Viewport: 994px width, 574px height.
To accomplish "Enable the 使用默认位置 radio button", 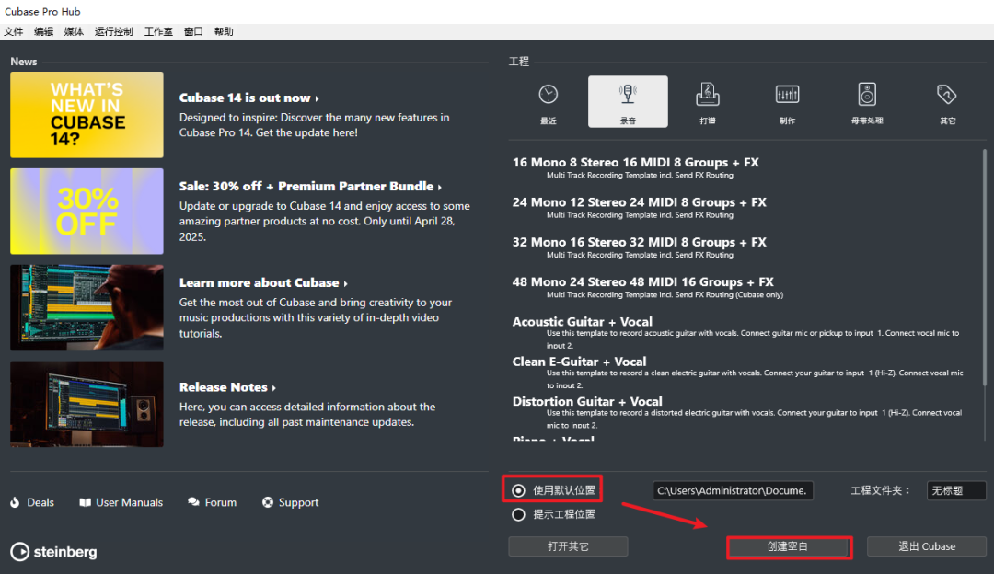I will (x=519, y=490).
